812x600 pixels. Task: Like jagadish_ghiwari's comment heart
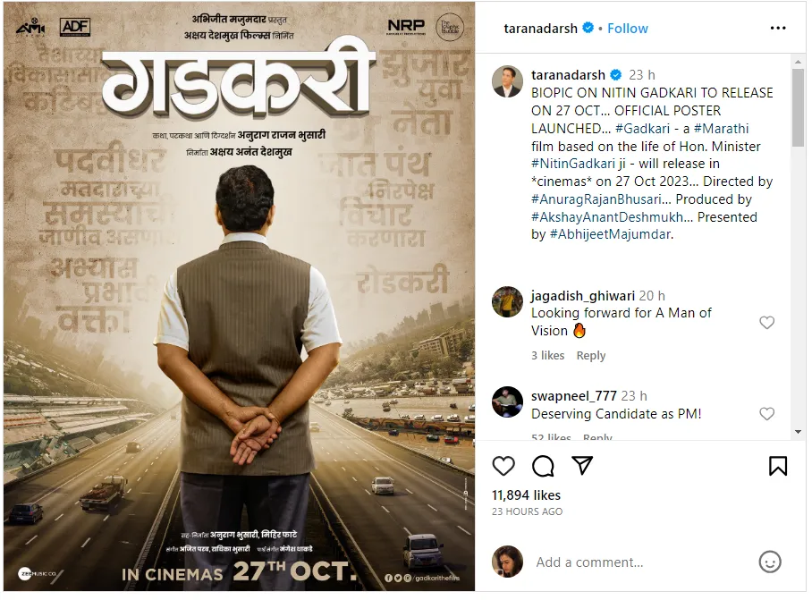coord(766,323)
